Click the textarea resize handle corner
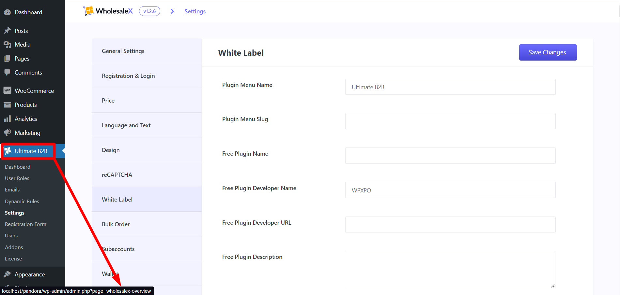Viewport: 620px width, 295px height. (x=552, y=286)
